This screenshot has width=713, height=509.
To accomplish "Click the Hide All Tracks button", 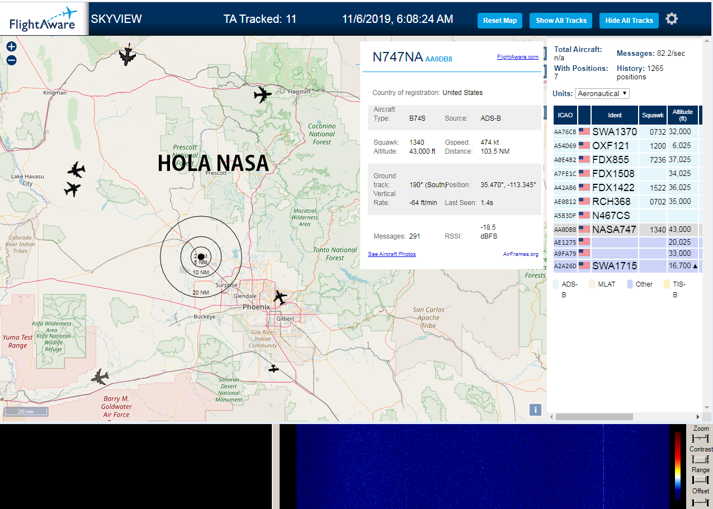I will coord(629,21).
